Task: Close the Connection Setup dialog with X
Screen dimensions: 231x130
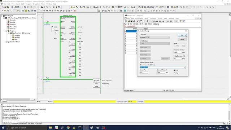Action: pos(186,31)
